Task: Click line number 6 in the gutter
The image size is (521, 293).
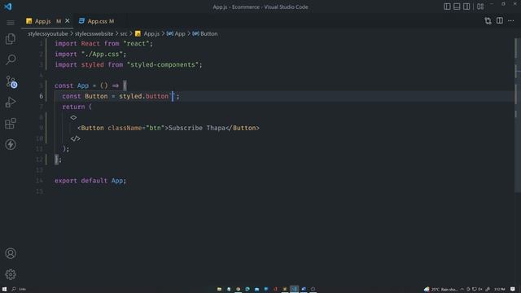Action: click(x=42, y=96)
